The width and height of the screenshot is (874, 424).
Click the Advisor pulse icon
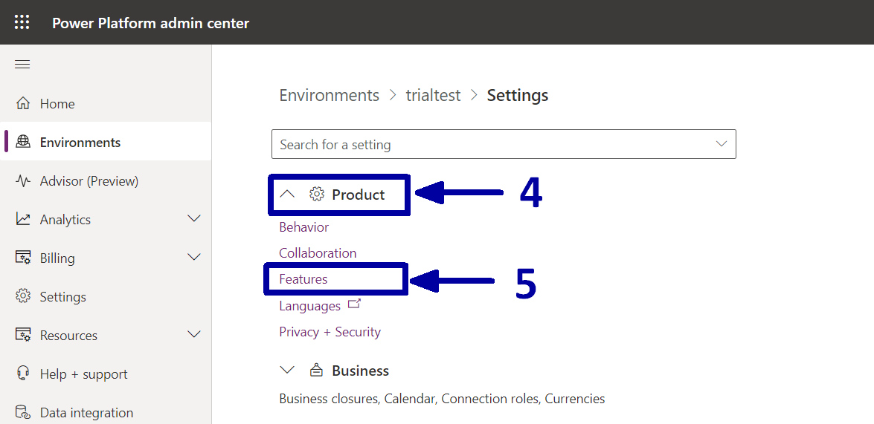click(23, 181)
